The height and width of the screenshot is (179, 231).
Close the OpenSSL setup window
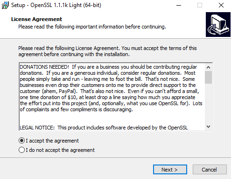221,5
